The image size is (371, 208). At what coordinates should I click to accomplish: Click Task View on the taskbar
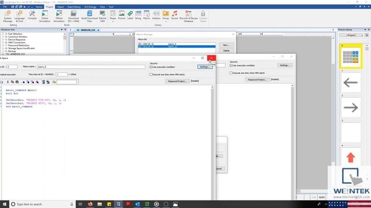tap(81, 204)
